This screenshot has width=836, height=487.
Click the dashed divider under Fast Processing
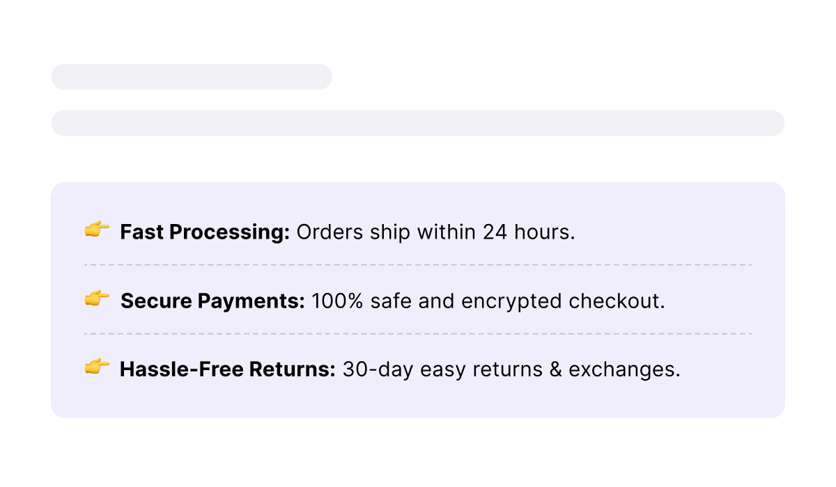click(418, 265)
